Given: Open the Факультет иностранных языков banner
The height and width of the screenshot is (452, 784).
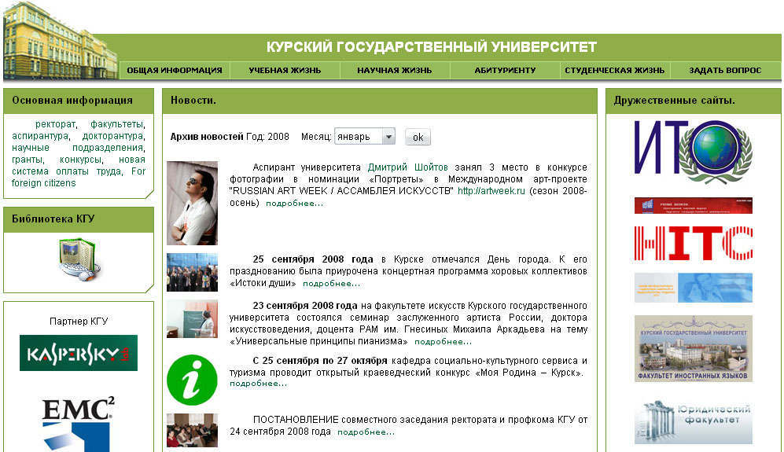Looking at the screenshot, I should coord(693,348).
